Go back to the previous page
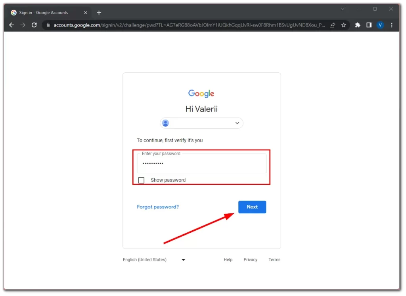The width and height of the screenshot is (406, 296). point(11,25)
